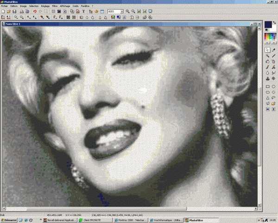278x223 pixels.
Task: Click the Save floppy disk icon
Action: [15, 11]
